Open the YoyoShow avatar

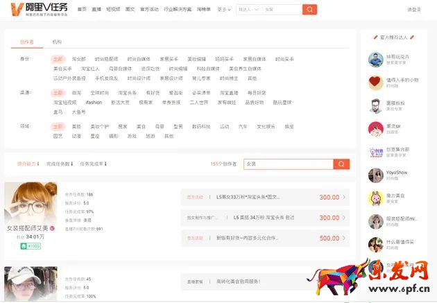tap(376, 175)
